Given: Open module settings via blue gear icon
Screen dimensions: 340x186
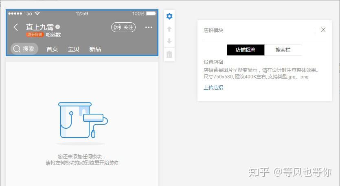Looking at the screenshot, I should [x=169, y=16].
